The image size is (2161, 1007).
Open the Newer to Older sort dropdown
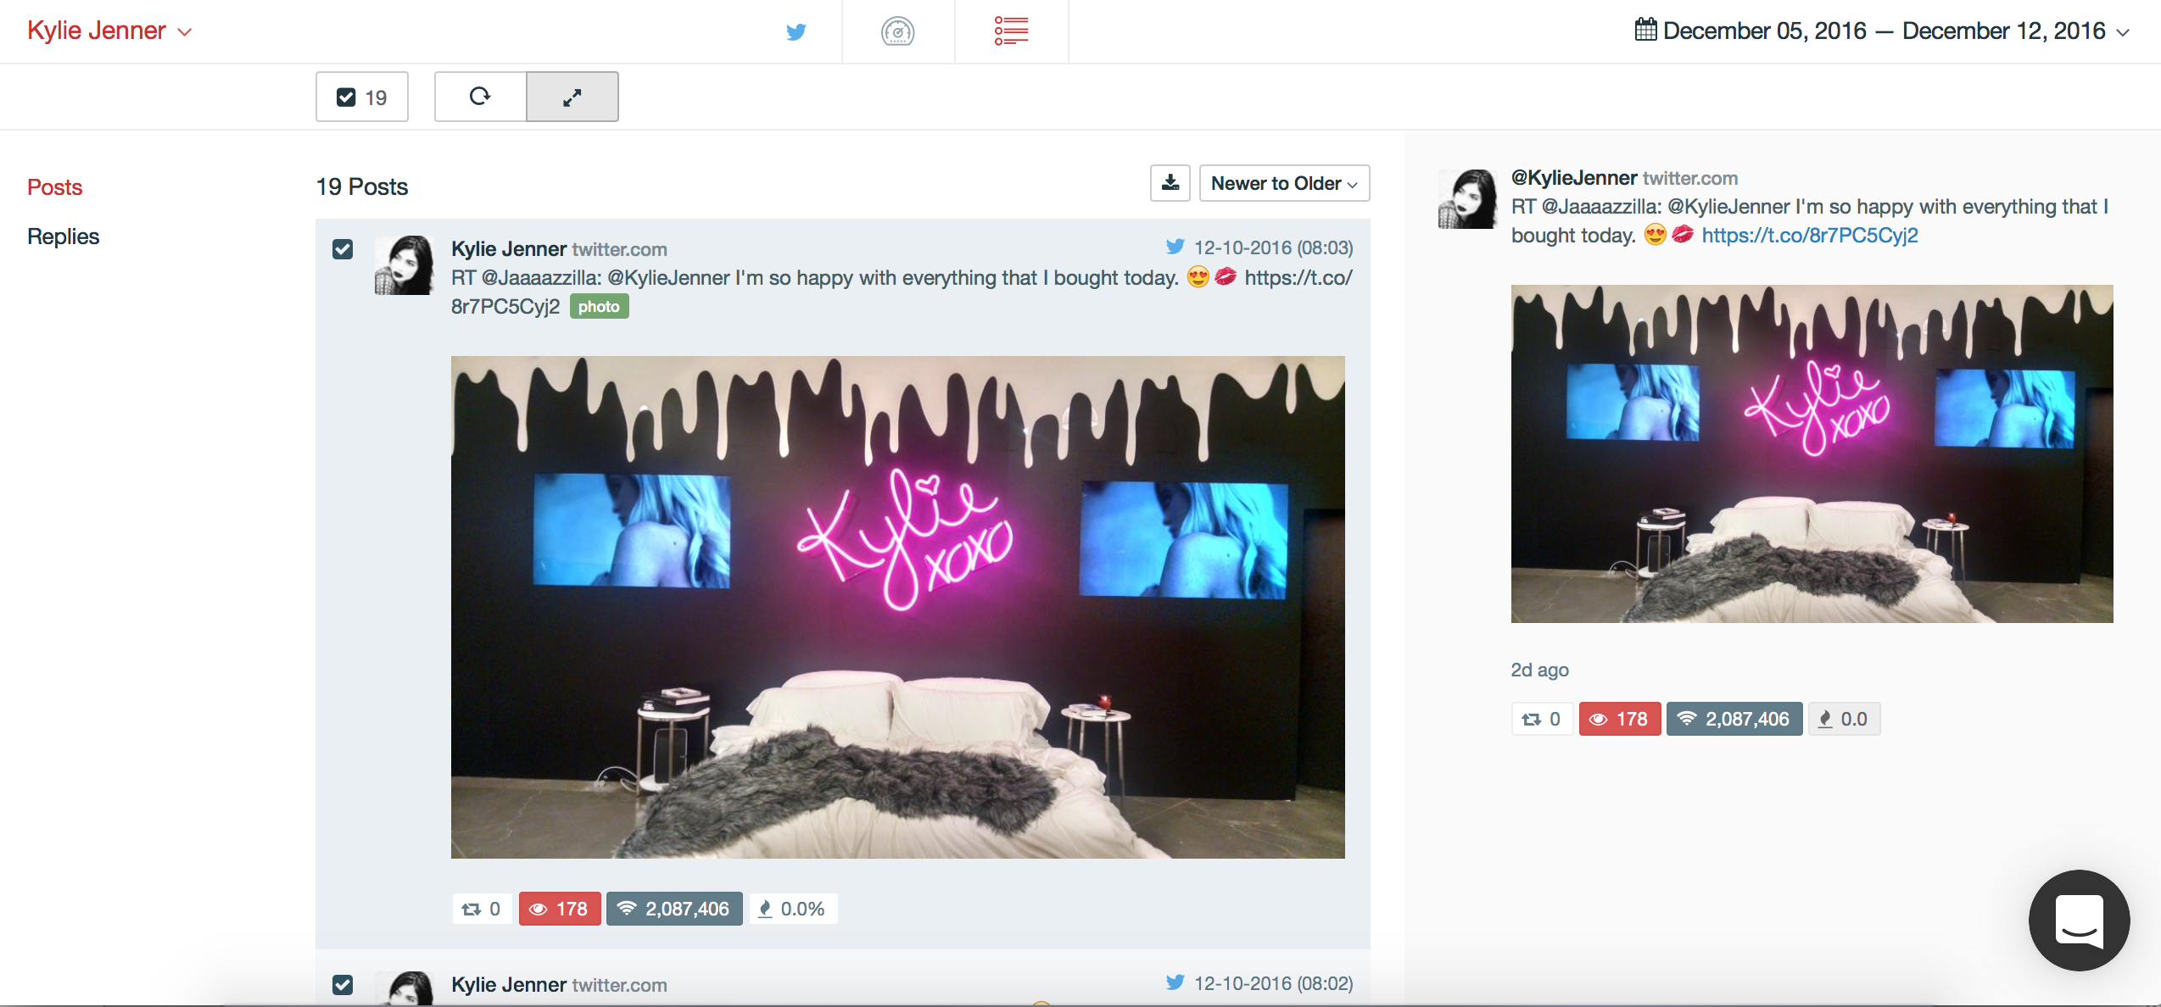(x=1284, y=183)
